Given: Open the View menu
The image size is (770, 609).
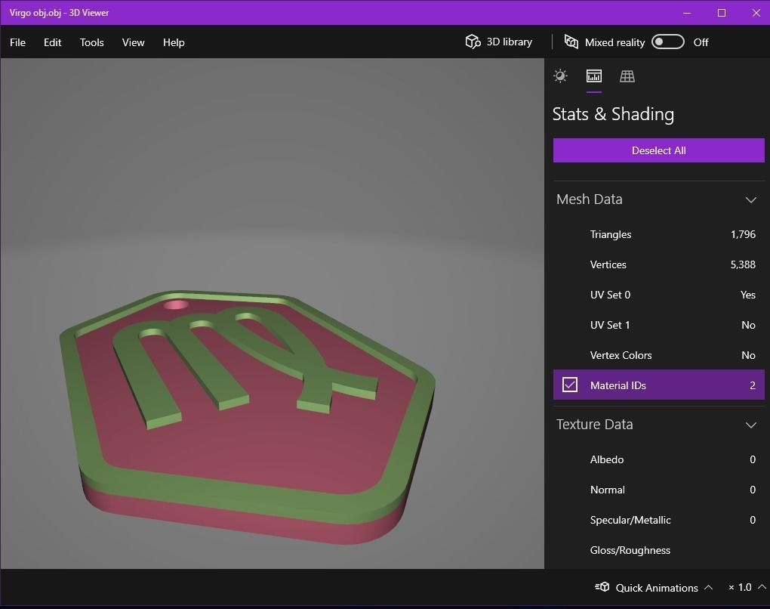Looking at the screenshot, I should [x=133, y=42].
